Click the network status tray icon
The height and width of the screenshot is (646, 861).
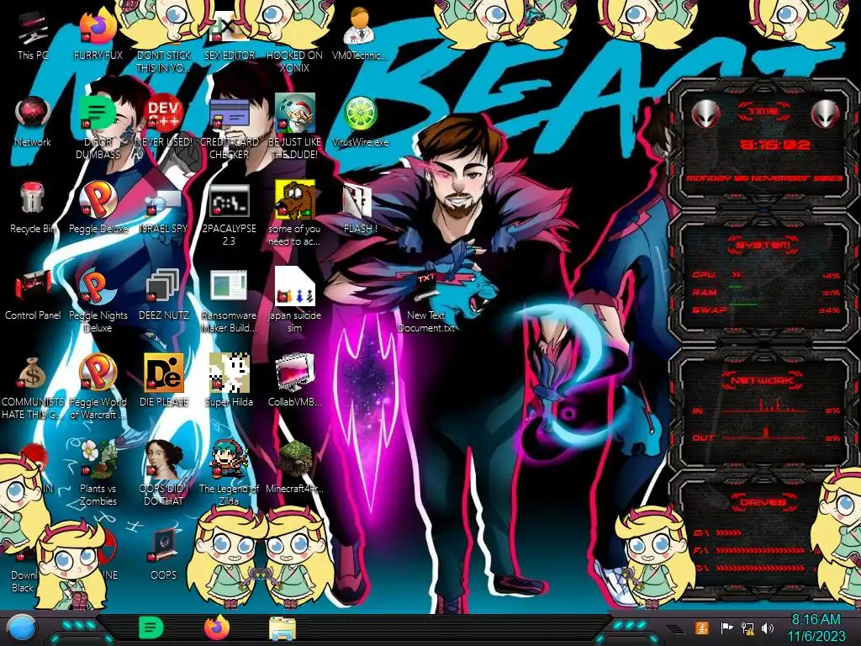(x=747, y=627)
